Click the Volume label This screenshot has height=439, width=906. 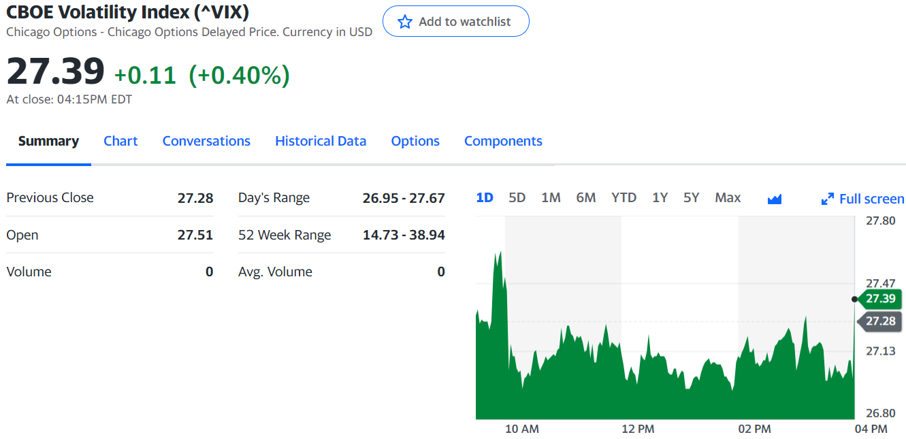29,272
